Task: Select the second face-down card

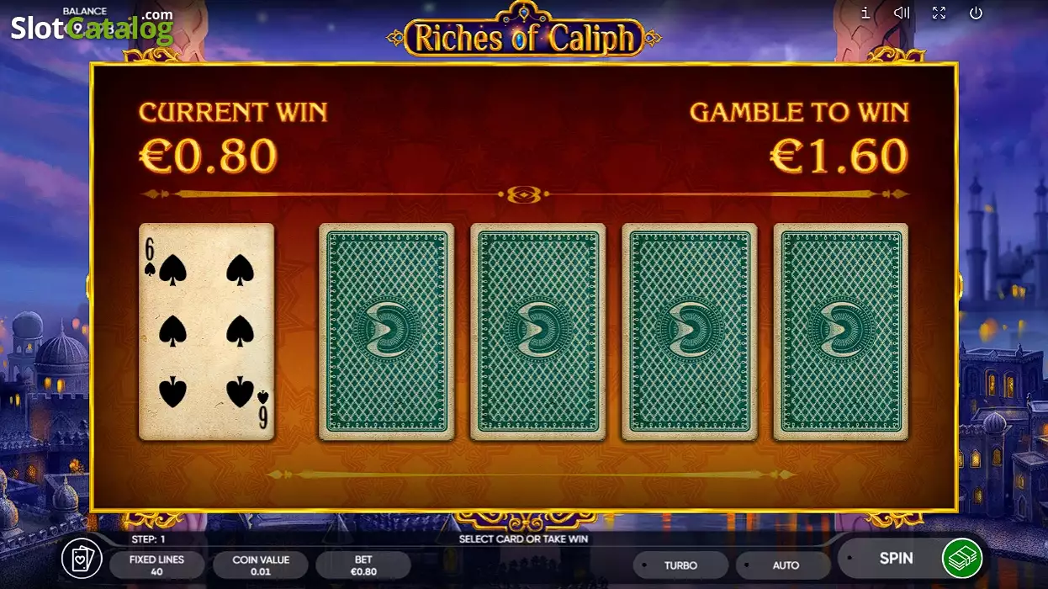Action: click(x=537, y=332)
